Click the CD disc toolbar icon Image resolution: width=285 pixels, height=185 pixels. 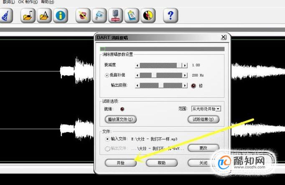[148, 15]
